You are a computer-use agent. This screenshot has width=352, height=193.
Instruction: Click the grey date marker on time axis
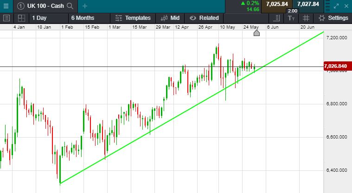click(x=256, y=33)
